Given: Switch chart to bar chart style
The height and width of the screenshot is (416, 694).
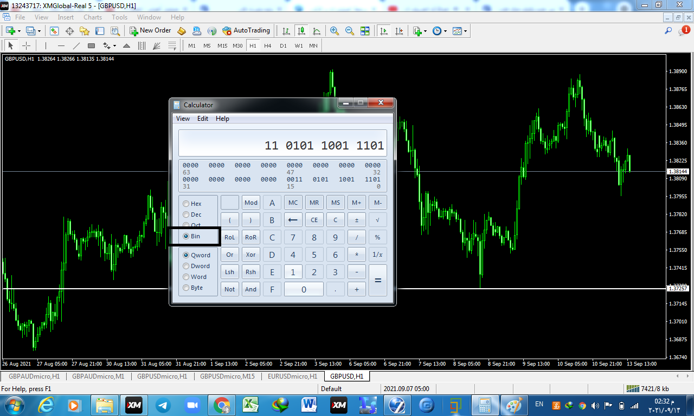Looking at the screenshot, I should [x=286, y=31].
